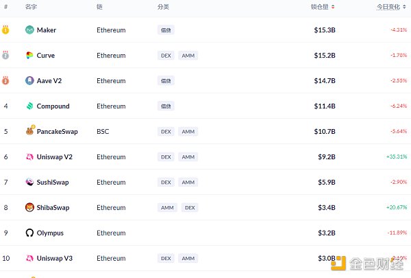Click the ShibaSwap dog logo icon
411x278 pixels.
click(x=29, y=207)
